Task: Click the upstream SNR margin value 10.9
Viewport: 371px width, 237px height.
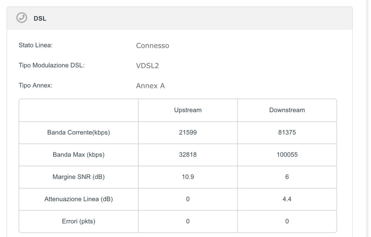Action: click(188, 177)
